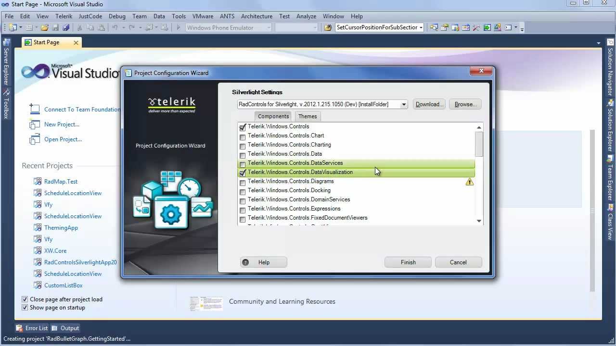Open the File menu
This screenshot has width=616, height=346.
point(9,16)
